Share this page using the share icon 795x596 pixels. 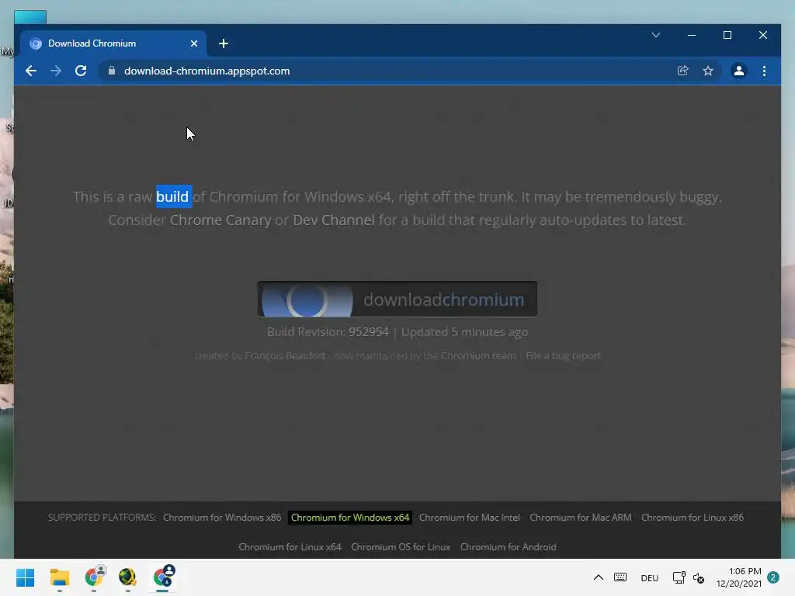coord(683,71)
